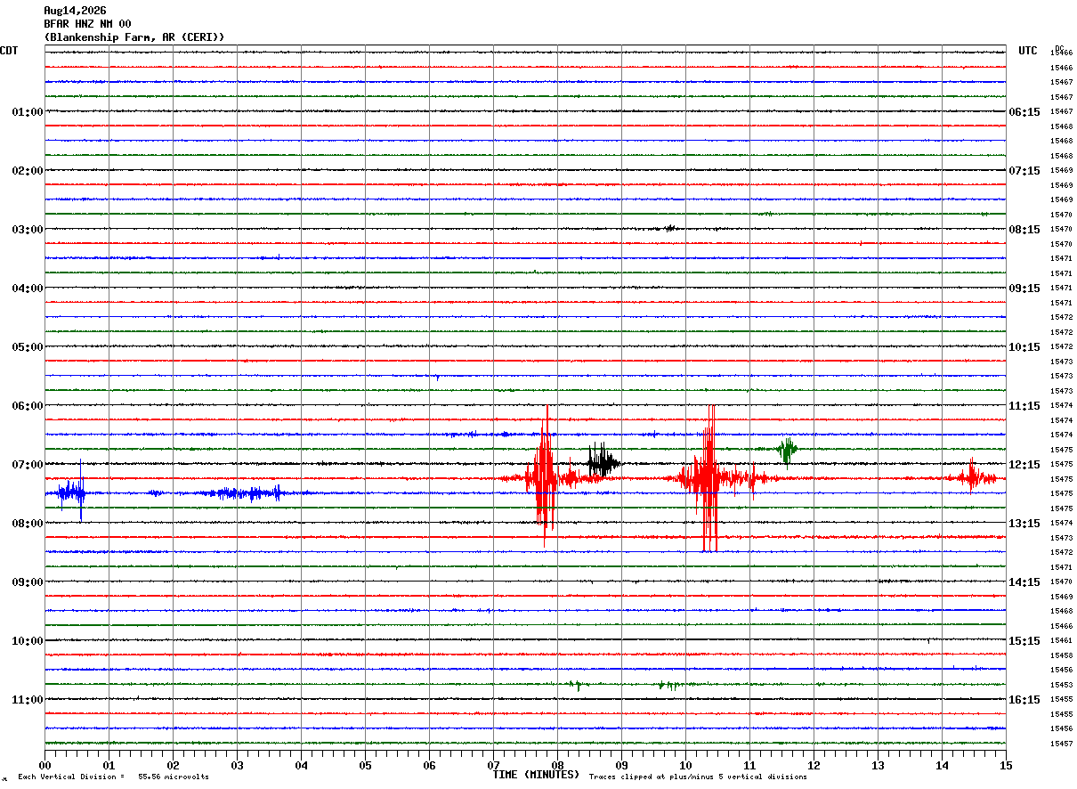Image resolution: width=1077 pixels, height=789 pixels.
Task: Click the TIME (MINUTES) axis title
Action: tap(536, 775)
